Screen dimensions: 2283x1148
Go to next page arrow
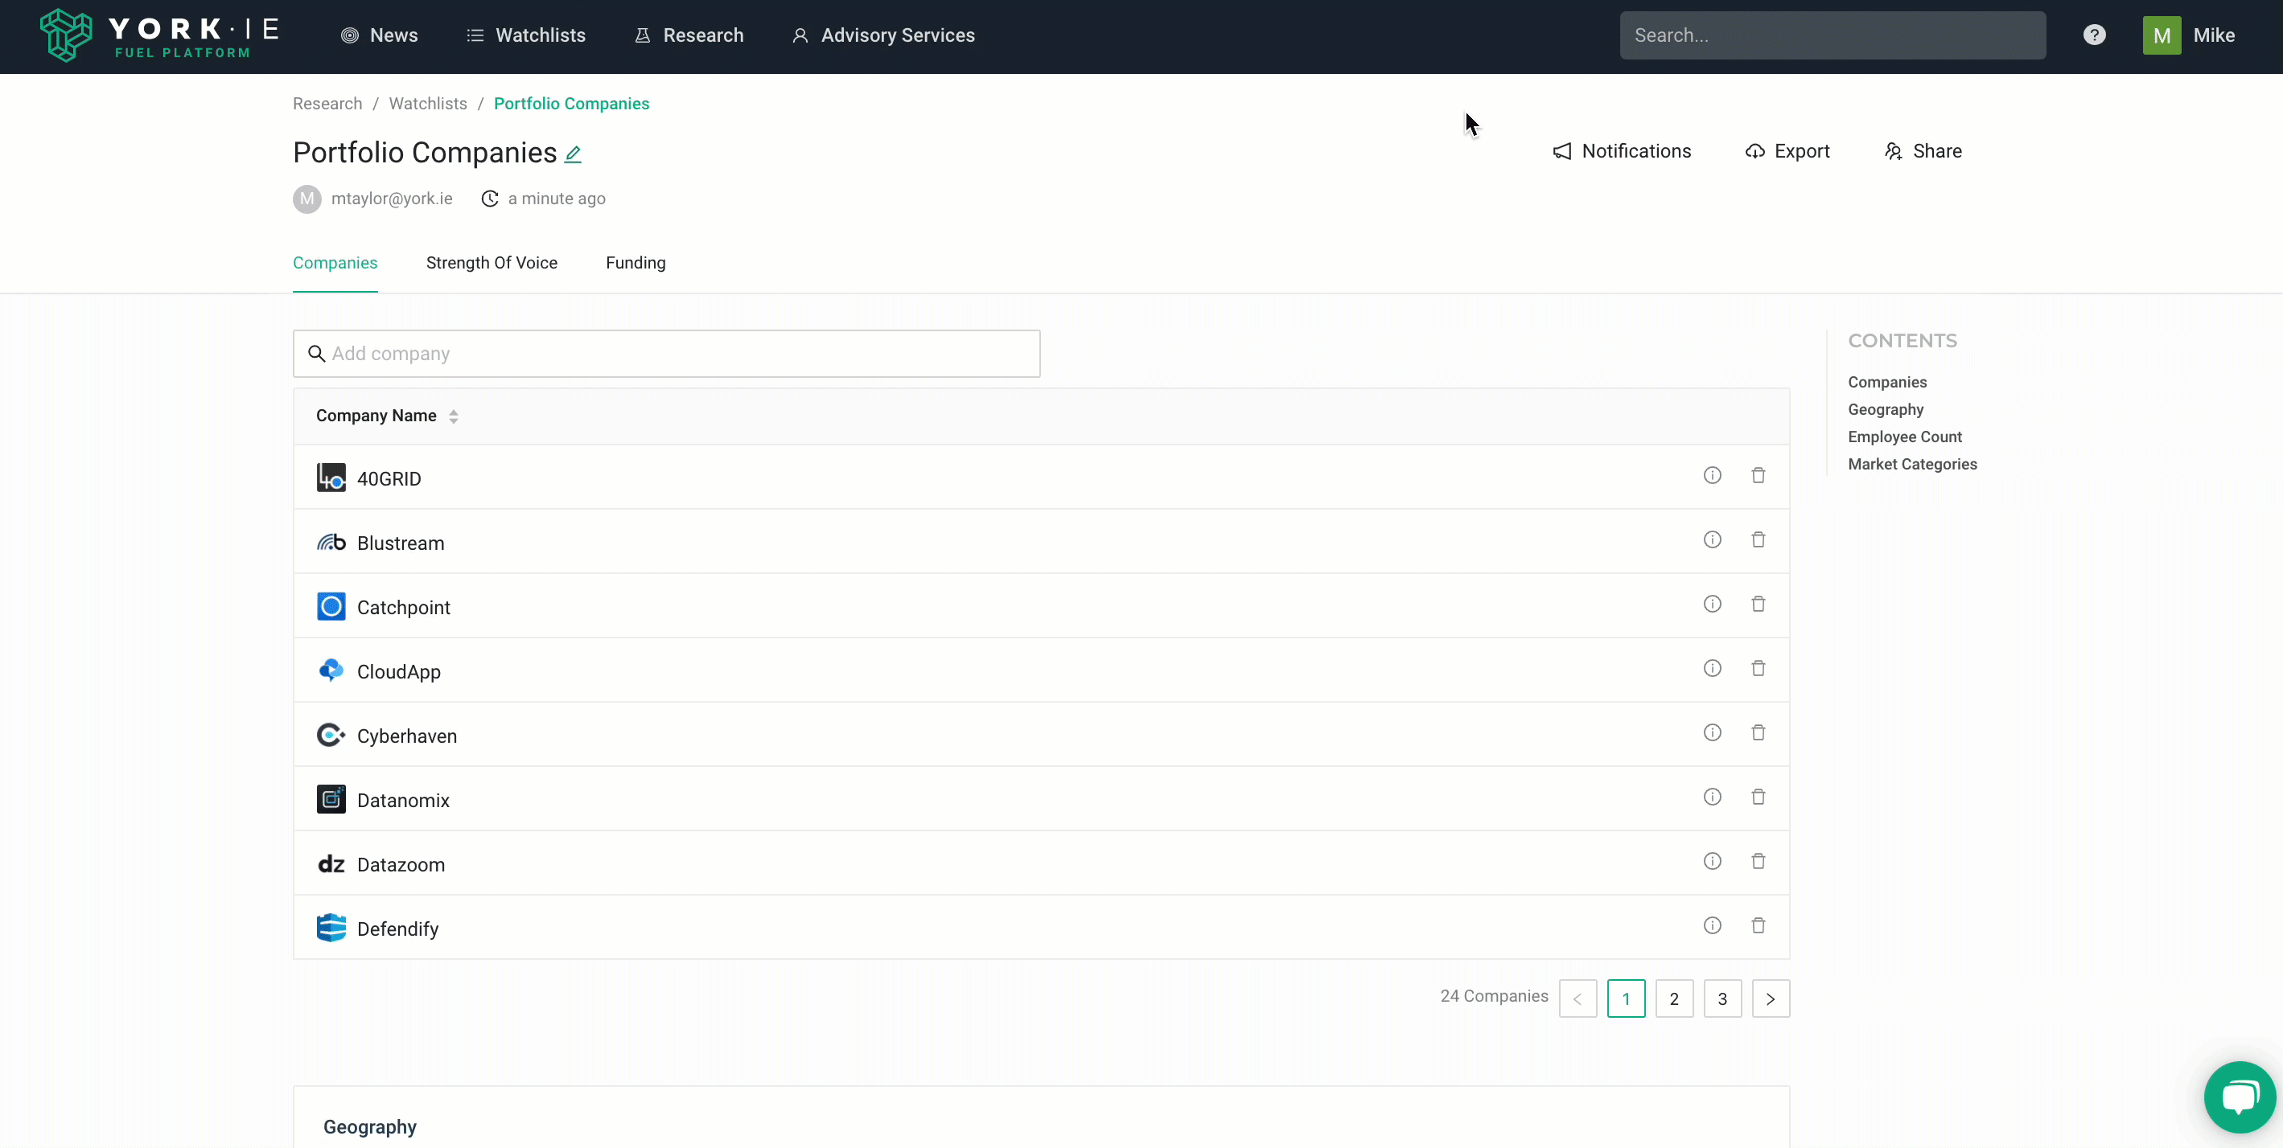pos(1771,999)
